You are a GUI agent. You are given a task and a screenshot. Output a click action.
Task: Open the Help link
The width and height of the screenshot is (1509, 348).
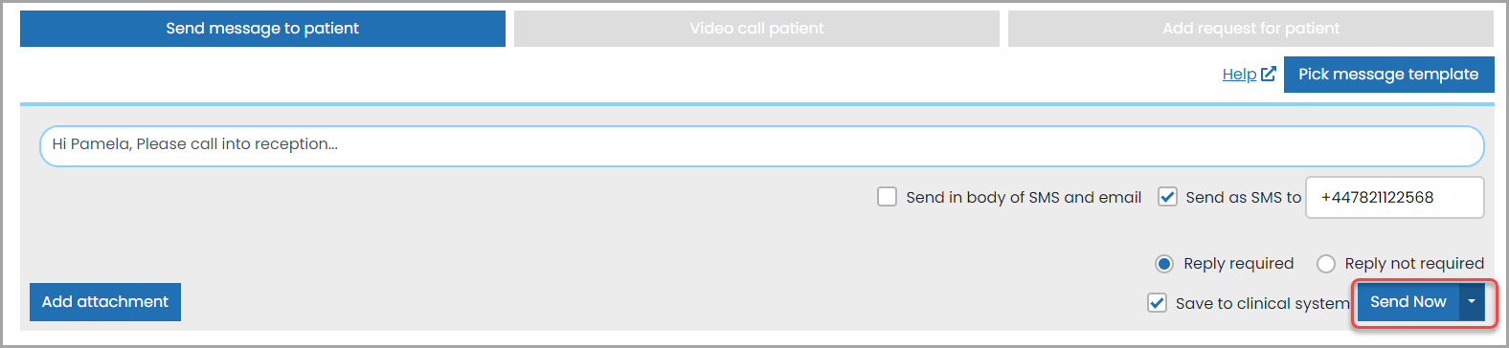point(1239,75)
